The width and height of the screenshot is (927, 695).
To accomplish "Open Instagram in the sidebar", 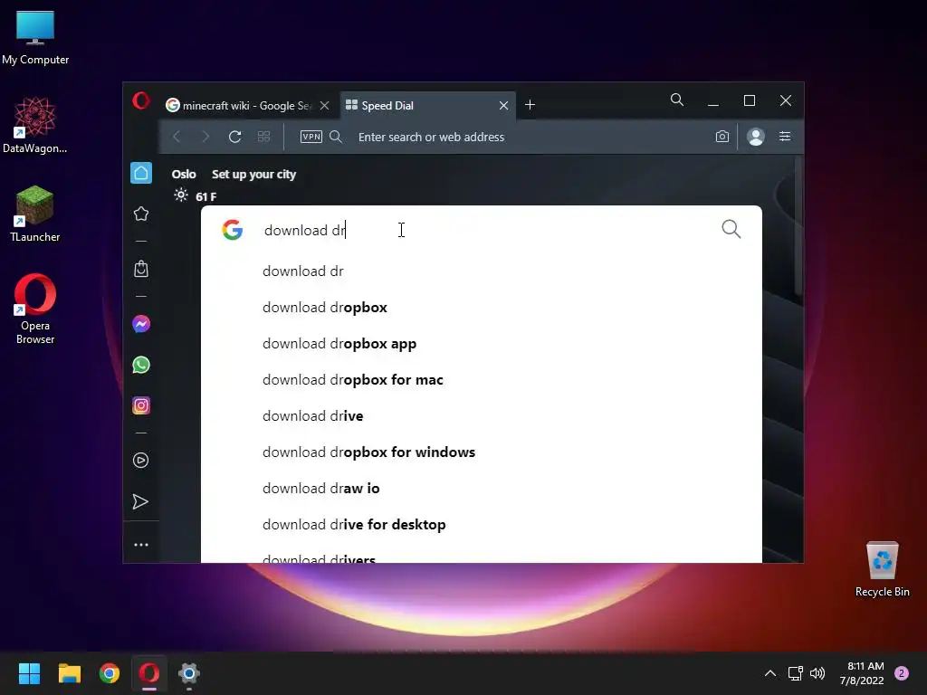I will pyautogui.click(x=141, y=405).
